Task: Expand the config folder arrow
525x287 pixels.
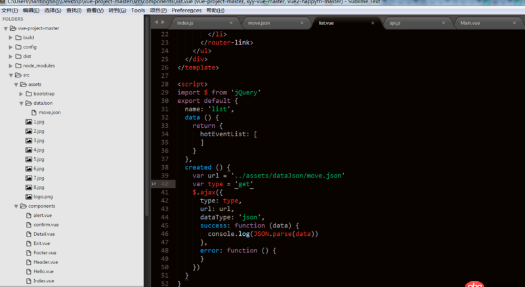Action: click(x=10, y=47)
